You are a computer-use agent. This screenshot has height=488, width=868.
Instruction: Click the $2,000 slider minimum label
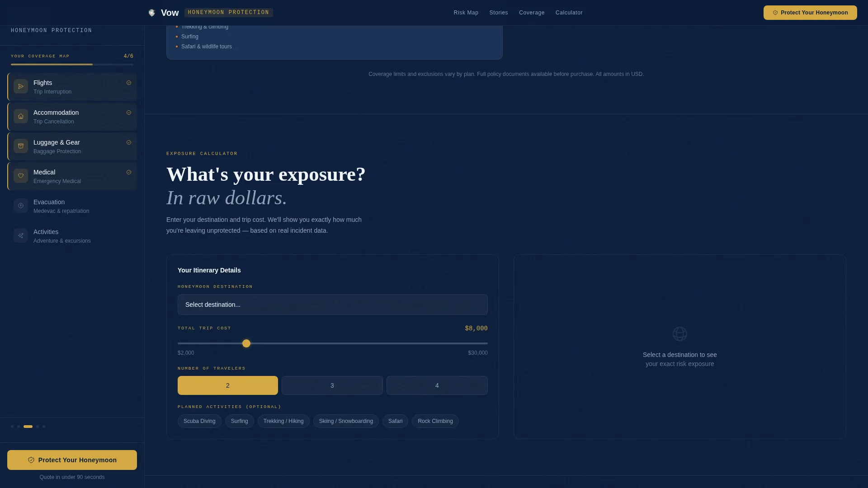tap(186, 353)
